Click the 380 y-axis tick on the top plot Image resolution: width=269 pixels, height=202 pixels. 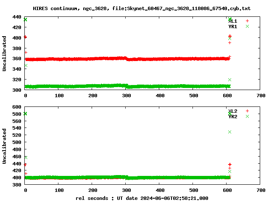click(17, 48)
